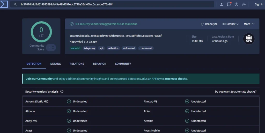
Task: Click the Arcabit Undetected check icon
Action: click(x=187, y=121)
